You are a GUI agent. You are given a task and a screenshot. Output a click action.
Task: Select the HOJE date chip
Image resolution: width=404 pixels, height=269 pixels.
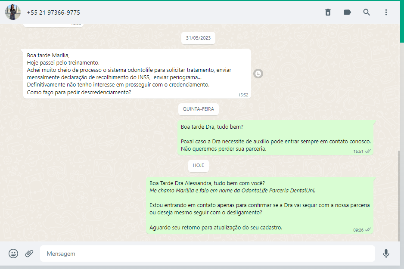click(198, 166)
